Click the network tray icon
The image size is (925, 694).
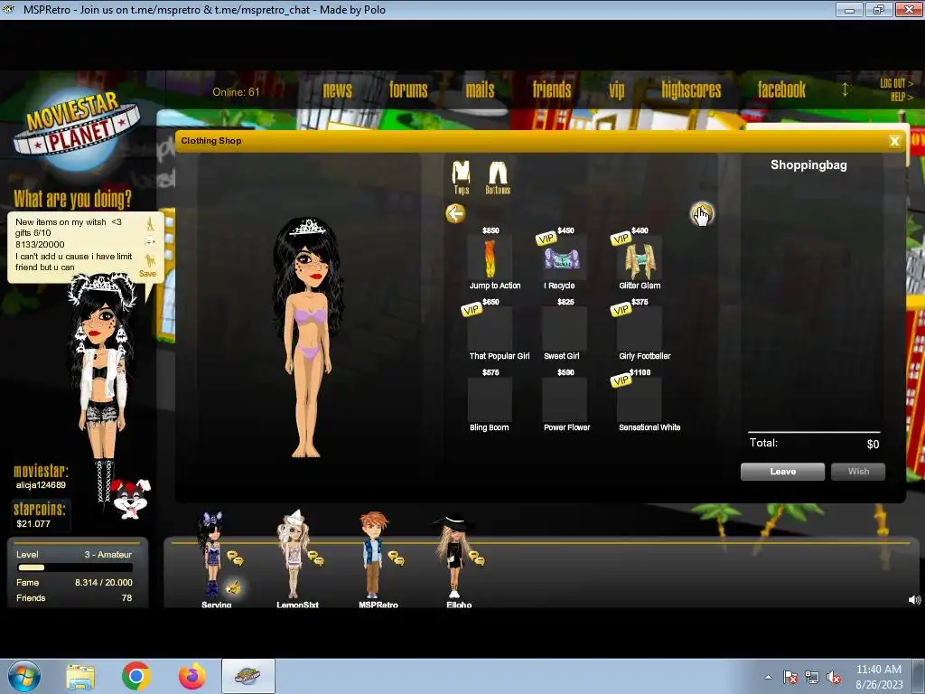812,677
